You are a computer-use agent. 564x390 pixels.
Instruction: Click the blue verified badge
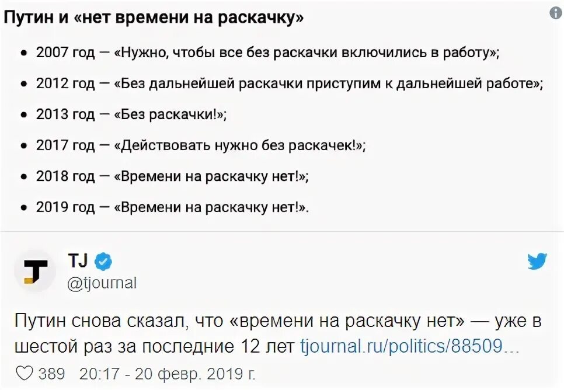click(103, 262)
